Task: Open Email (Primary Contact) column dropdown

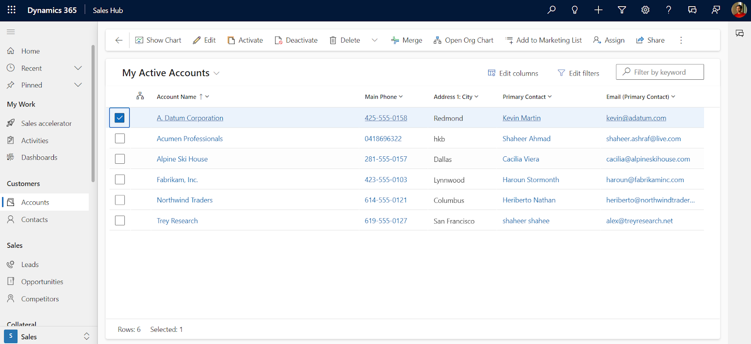Action: [673, 97]
